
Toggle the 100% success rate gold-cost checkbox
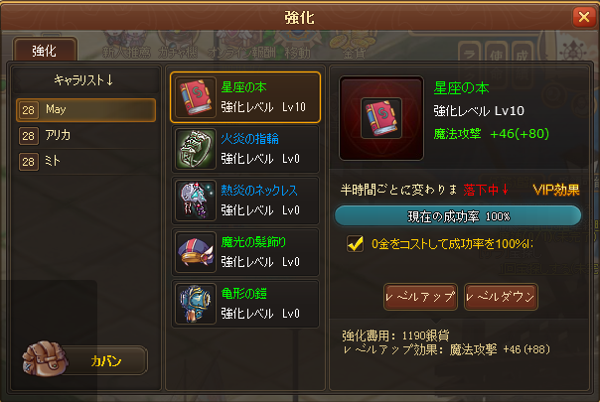[355, 243]
